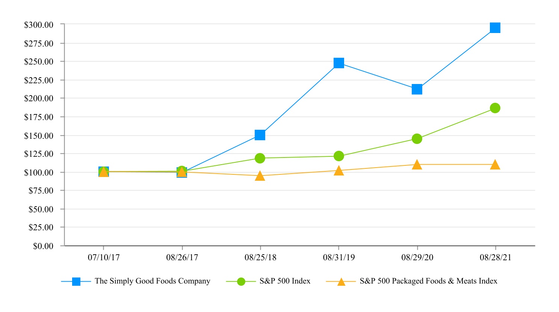Image resolution: width=559 pixels, height=312 pixels.
Task: Click the orange triangle marker at 08/28/21
Action: pyautogui.click(x=495, y=165)
